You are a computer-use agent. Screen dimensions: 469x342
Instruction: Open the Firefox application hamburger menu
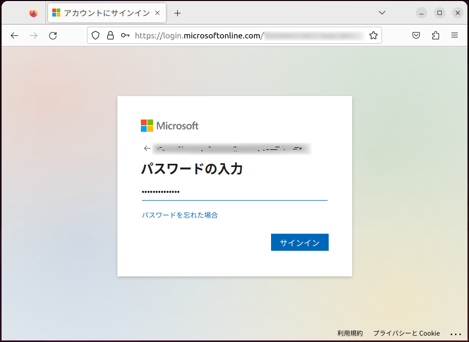[455, 36]
